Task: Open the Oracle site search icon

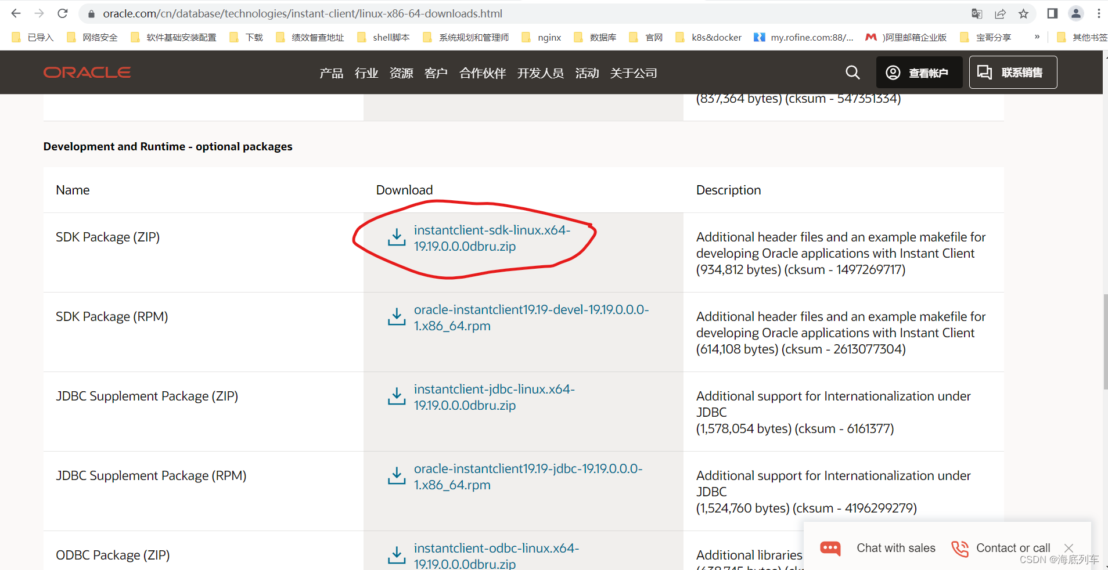Action: coord(852,73)
